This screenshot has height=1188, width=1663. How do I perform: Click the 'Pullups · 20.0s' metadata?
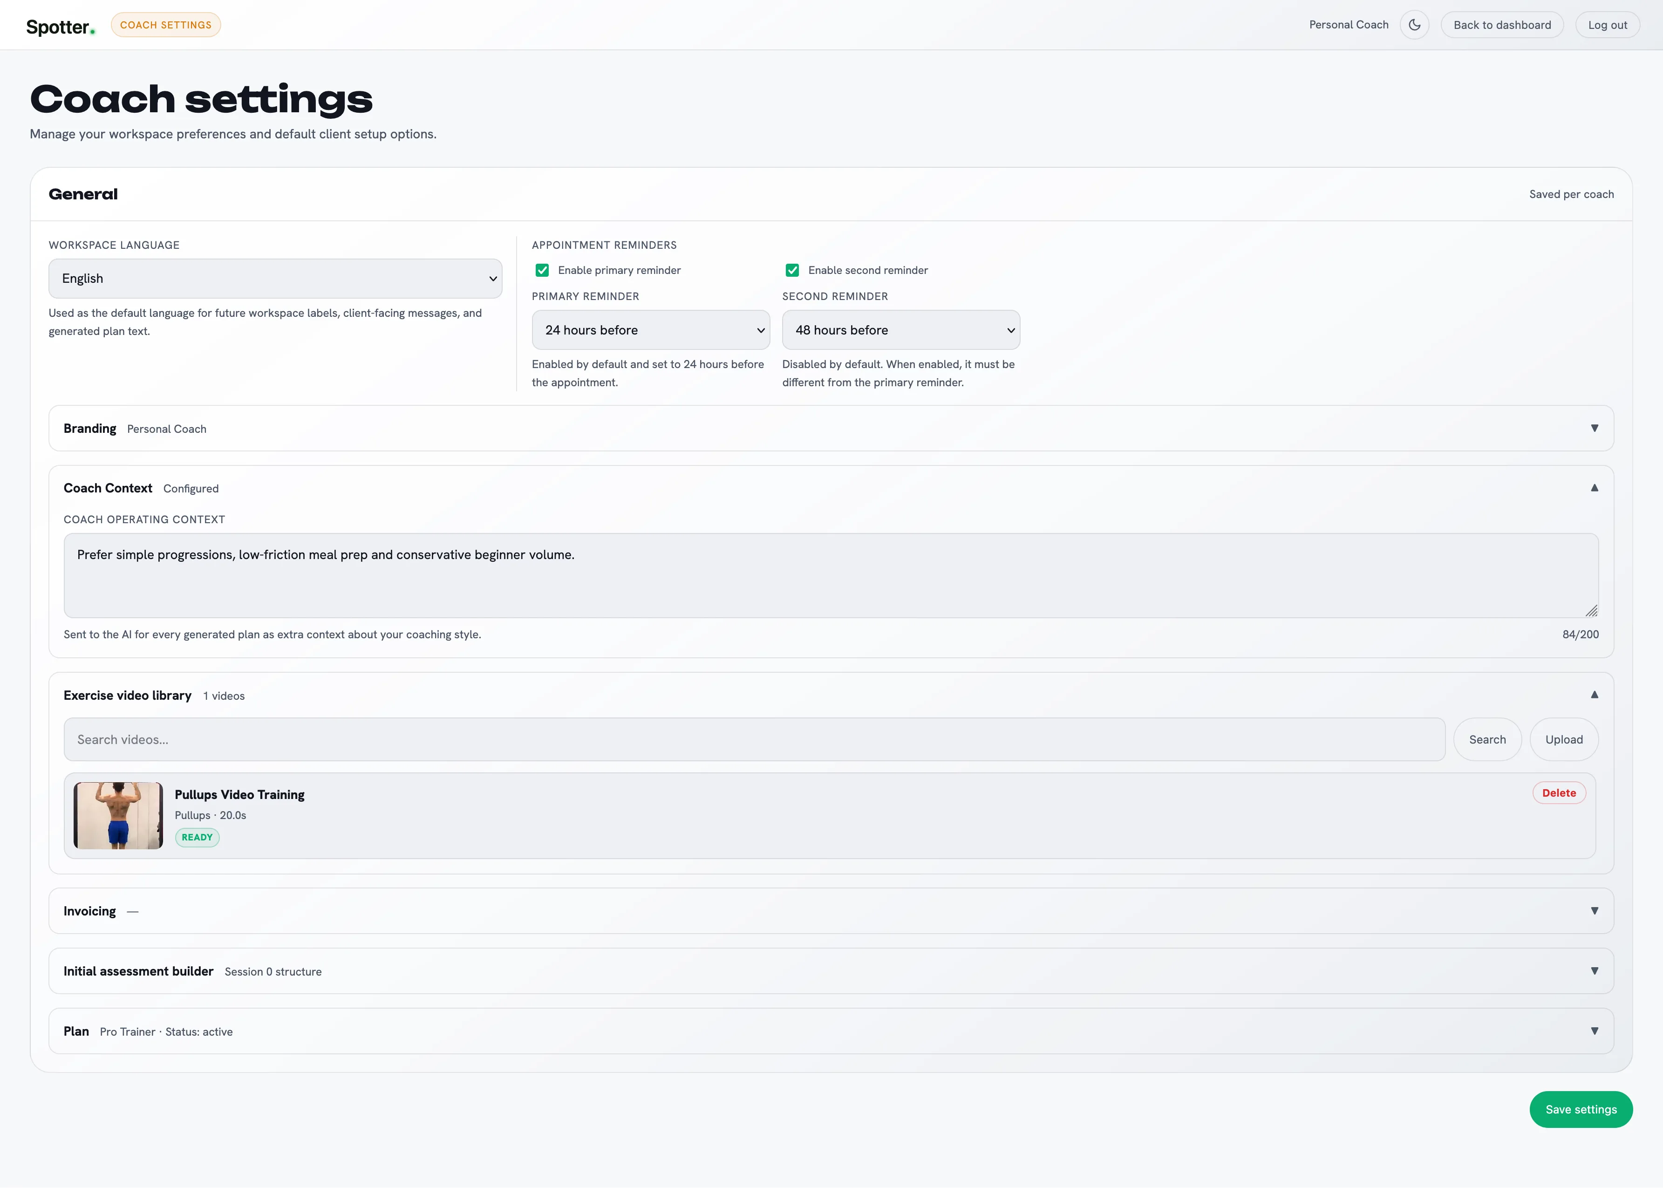(x=211, y=815)
